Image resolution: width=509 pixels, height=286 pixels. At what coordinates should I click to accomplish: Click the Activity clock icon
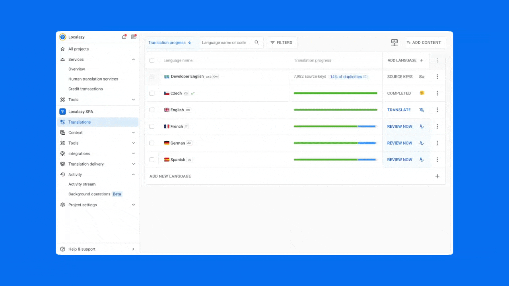[x=62, y=175]
